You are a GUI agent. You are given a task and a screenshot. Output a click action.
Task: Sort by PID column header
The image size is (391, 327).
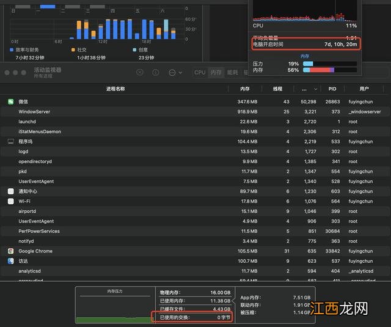(332, 89)
